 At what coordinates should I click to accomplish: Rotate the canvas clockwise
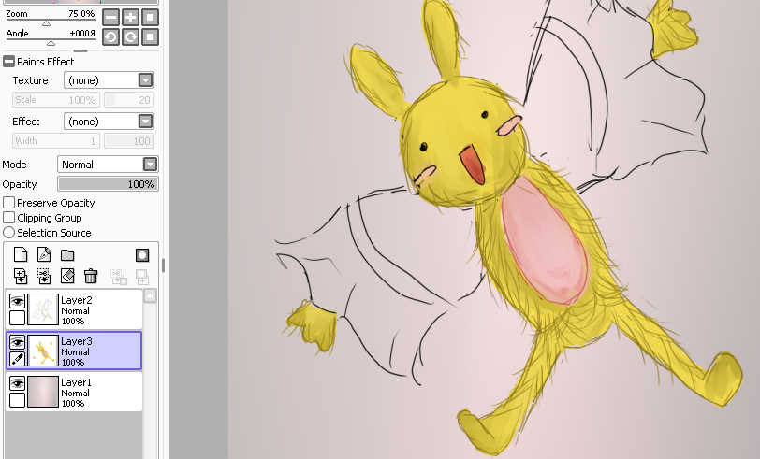(130, 37)
